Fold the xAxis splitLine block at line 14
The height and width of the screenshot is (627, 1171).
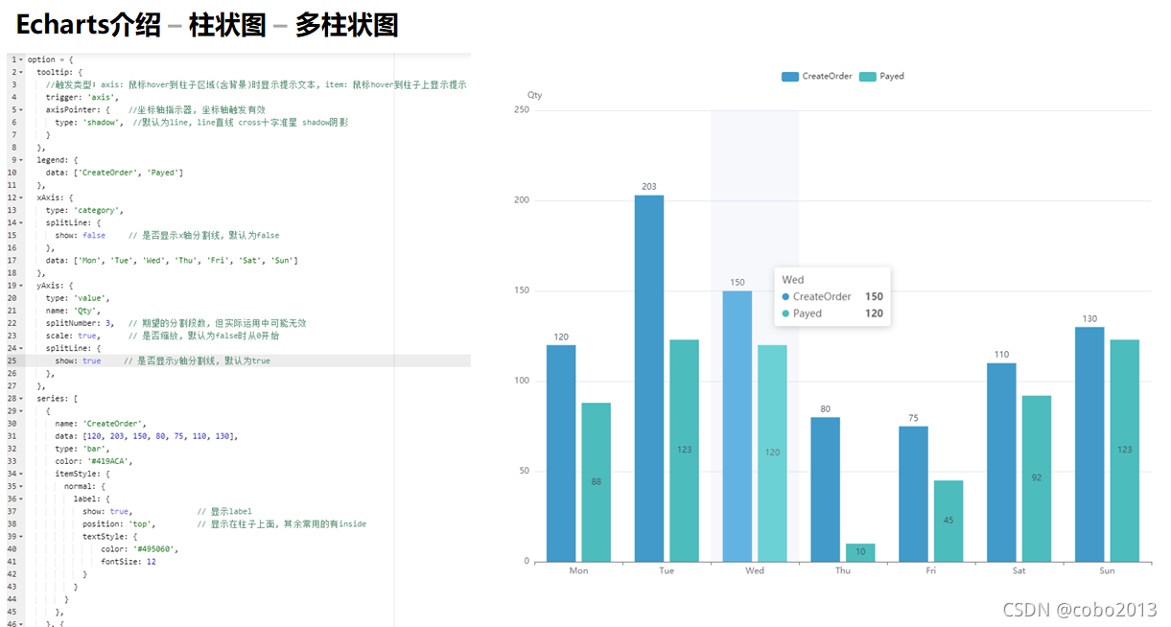tap(21, 222)
